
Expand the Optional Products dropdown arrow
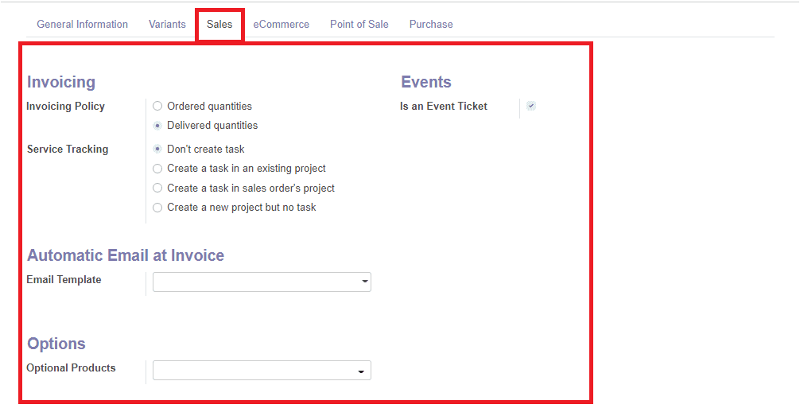[361, 371]
